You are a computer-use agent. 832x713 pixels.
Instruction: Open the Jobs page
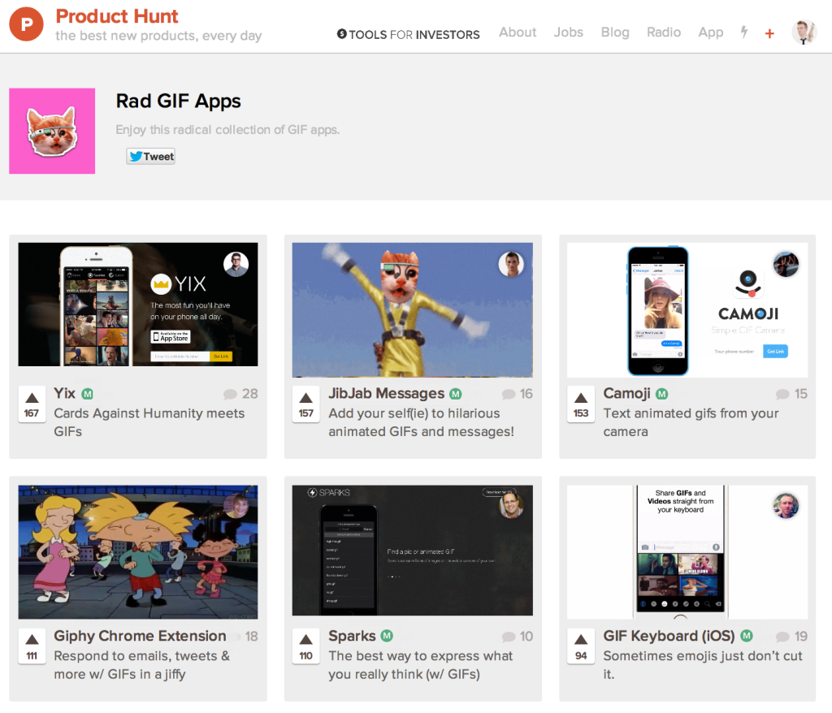point(568,32)
